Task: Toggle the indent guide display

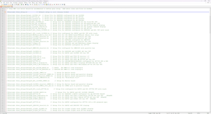Action: (43, 4)
